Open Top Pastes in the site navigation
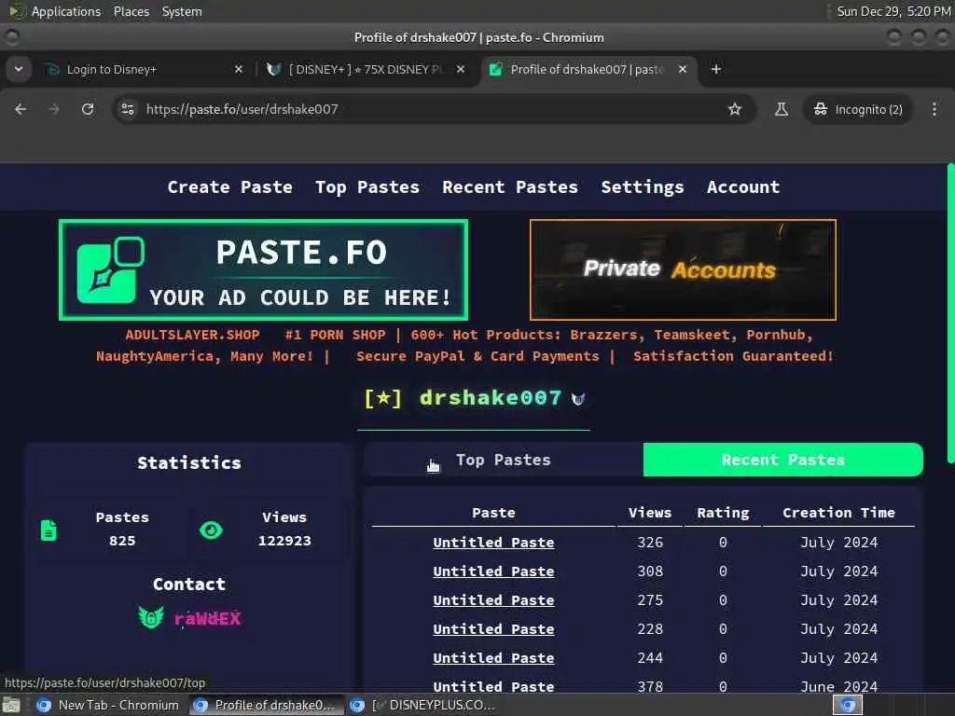This screenshot has height=716, width=955. point(367,186)
